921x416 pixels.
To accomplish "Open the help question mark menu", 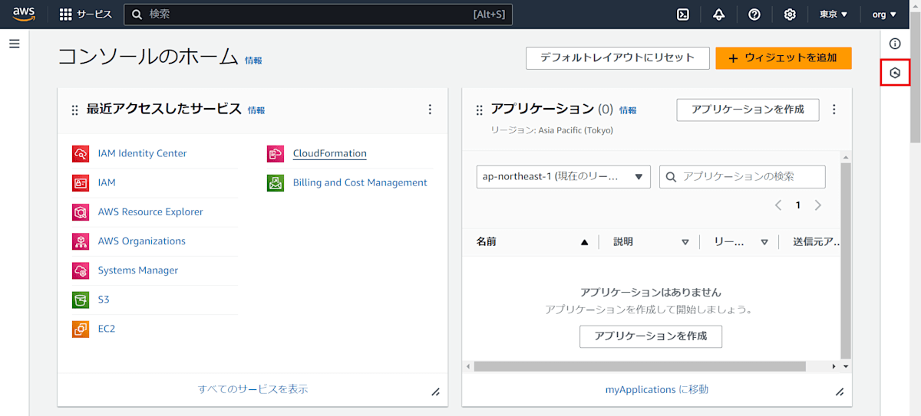I will tap(754, 15).
